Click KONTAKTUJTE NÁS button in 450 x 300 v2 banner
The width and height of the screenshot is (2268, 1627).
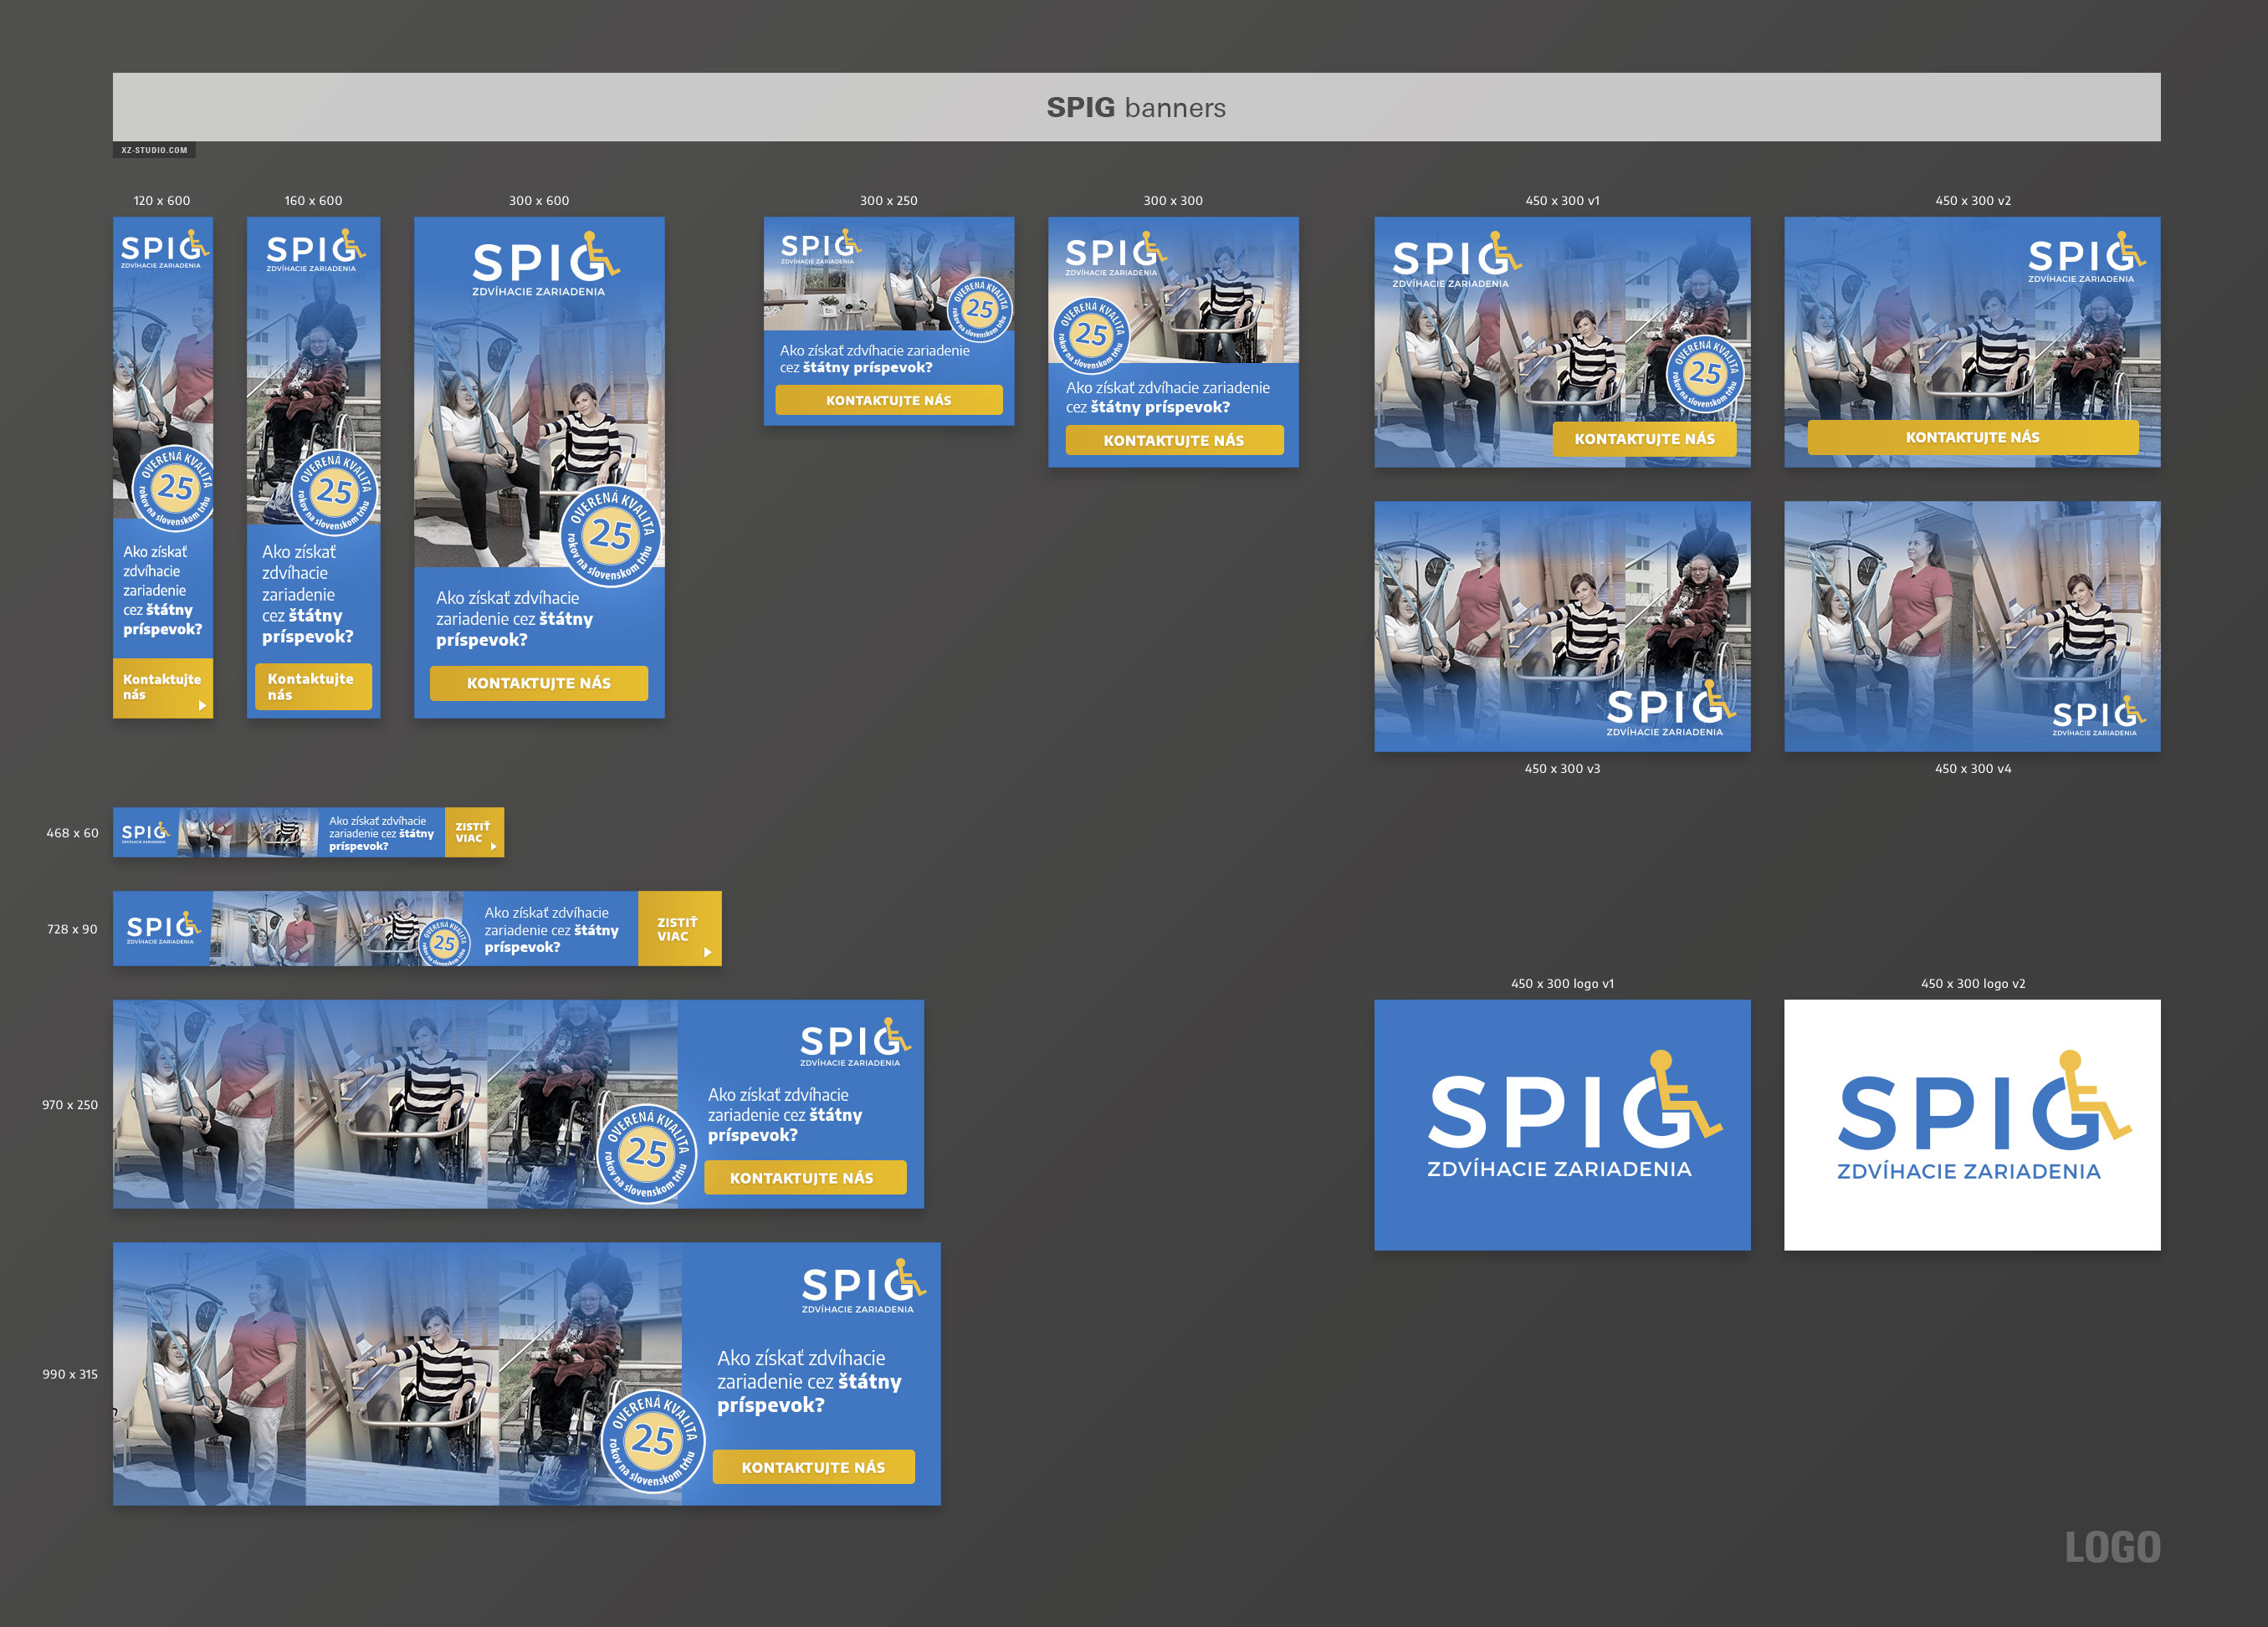pyautogui.click(x=1973, y=437)
